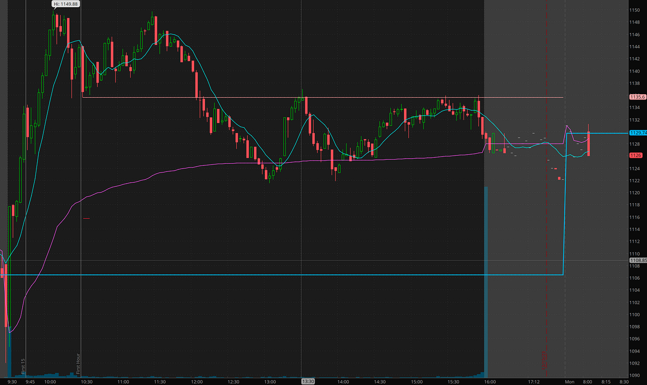647x385 pixels.
Task: Click the 'First Hour' vertical marker label
Action: pos(78,363)
